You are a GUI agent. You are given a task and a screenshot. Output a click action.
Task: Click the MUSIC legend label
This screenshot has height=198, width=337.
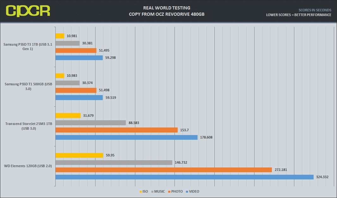tap(159, 192)
